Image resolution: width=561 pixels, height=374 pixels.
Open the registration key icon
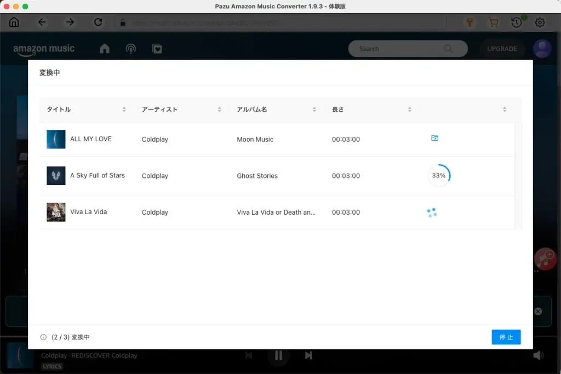click(470, 22)
